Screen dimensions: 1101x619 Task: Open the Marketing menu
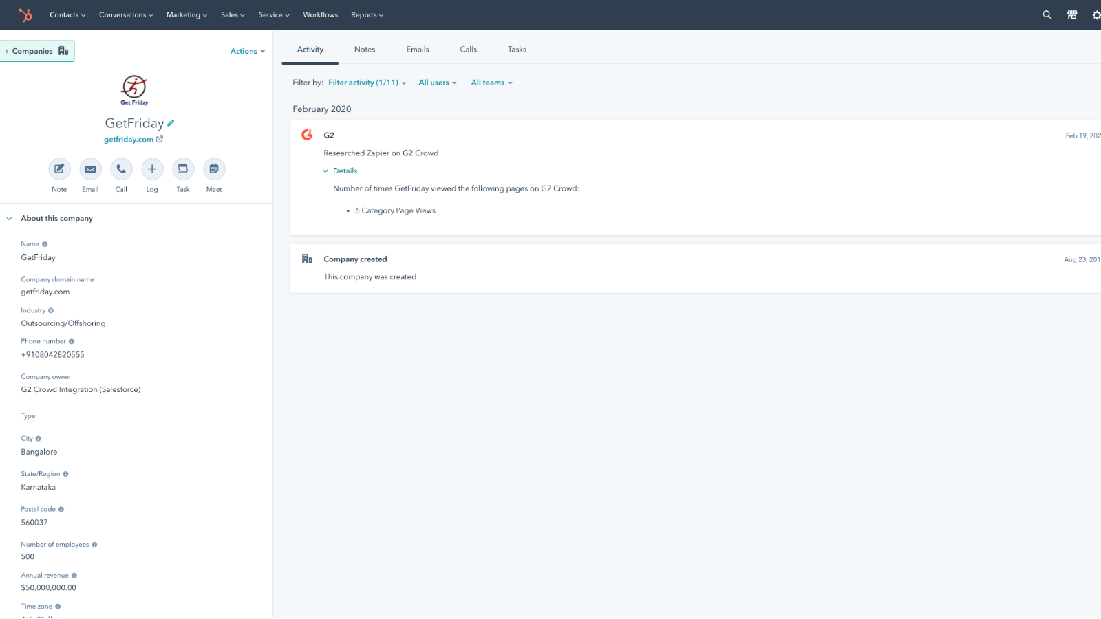coord(186,15)
